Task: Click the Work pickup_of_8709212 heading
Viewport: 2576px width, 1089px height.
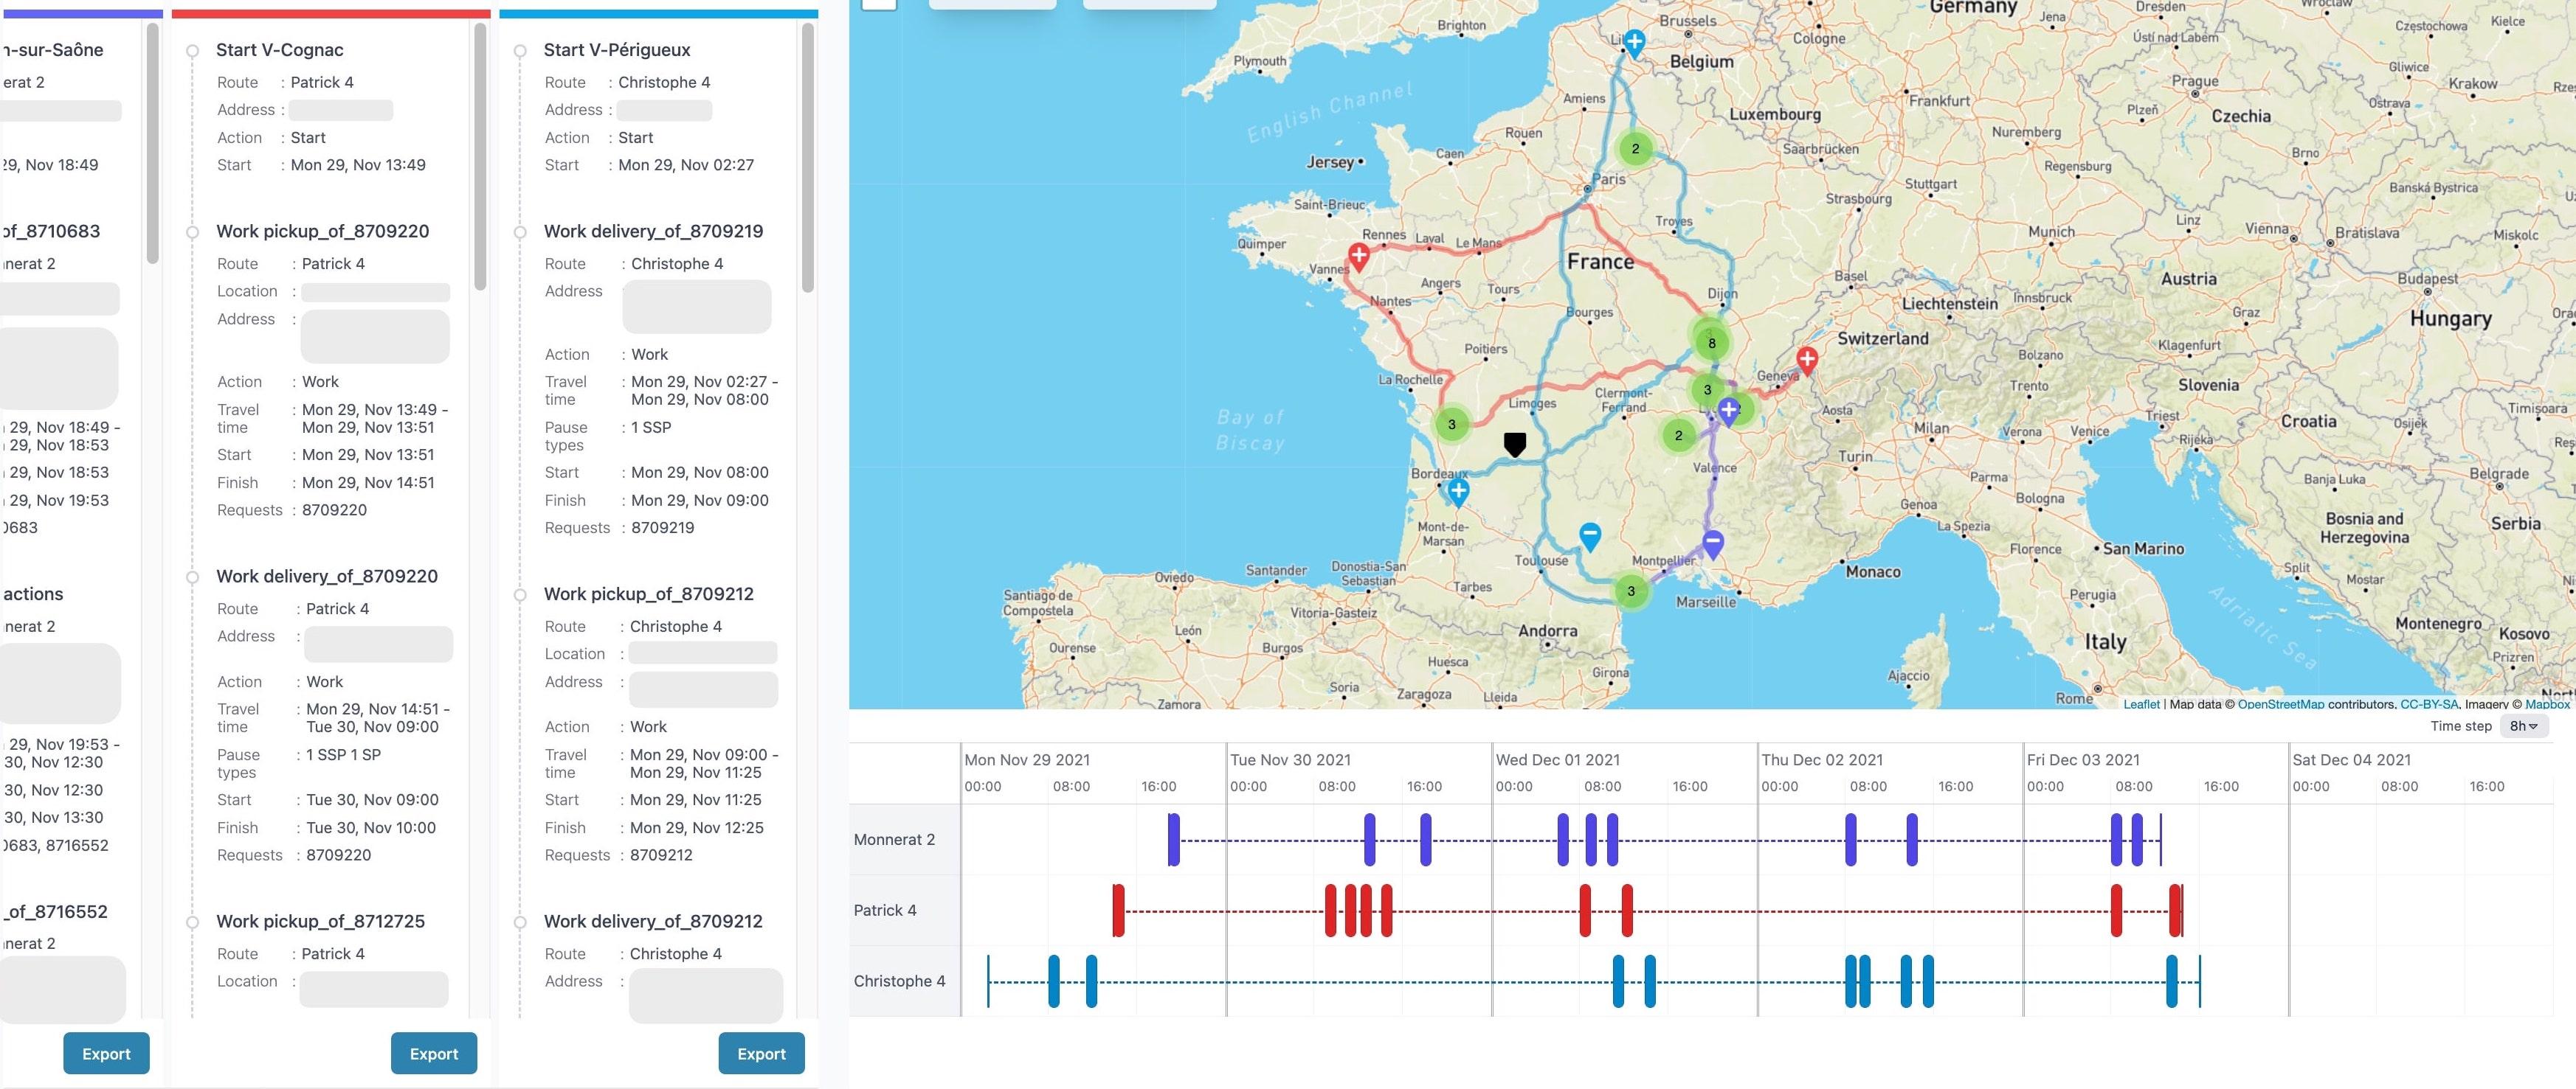Action: coord(649,594)
